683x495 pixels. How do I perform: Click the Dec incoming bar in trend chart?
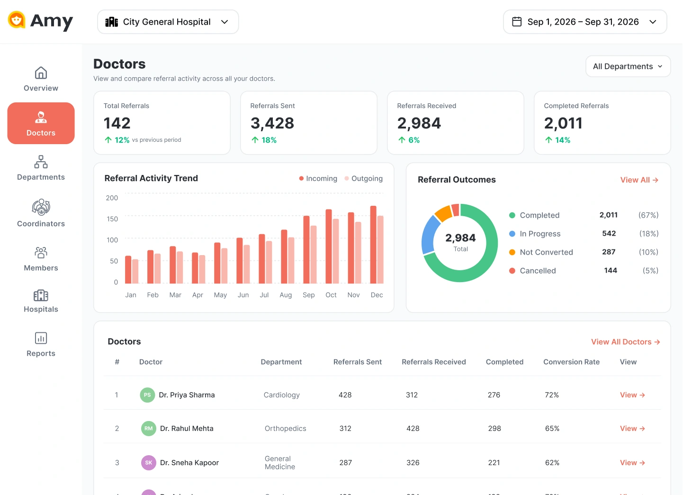373,245
